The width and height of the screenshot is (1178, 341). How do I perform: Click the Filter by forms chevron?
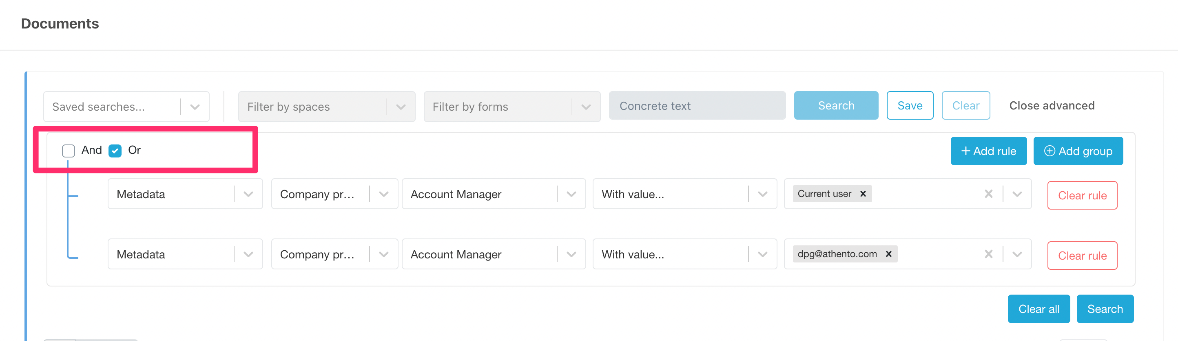point(586,107)
